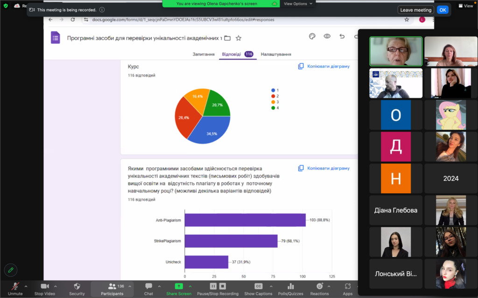This screenshot has width=478, height=298.
Task: Click the Leave meeting button
Action: pyautogui.click(x=415, y=10)
